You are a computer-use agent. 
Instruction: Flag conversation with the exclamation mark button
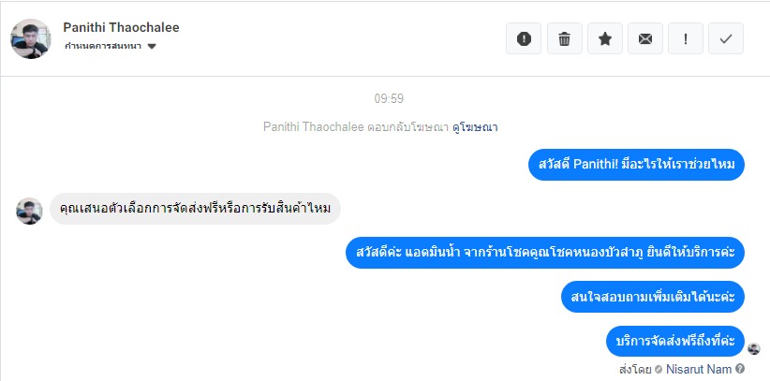coord(686,38)
